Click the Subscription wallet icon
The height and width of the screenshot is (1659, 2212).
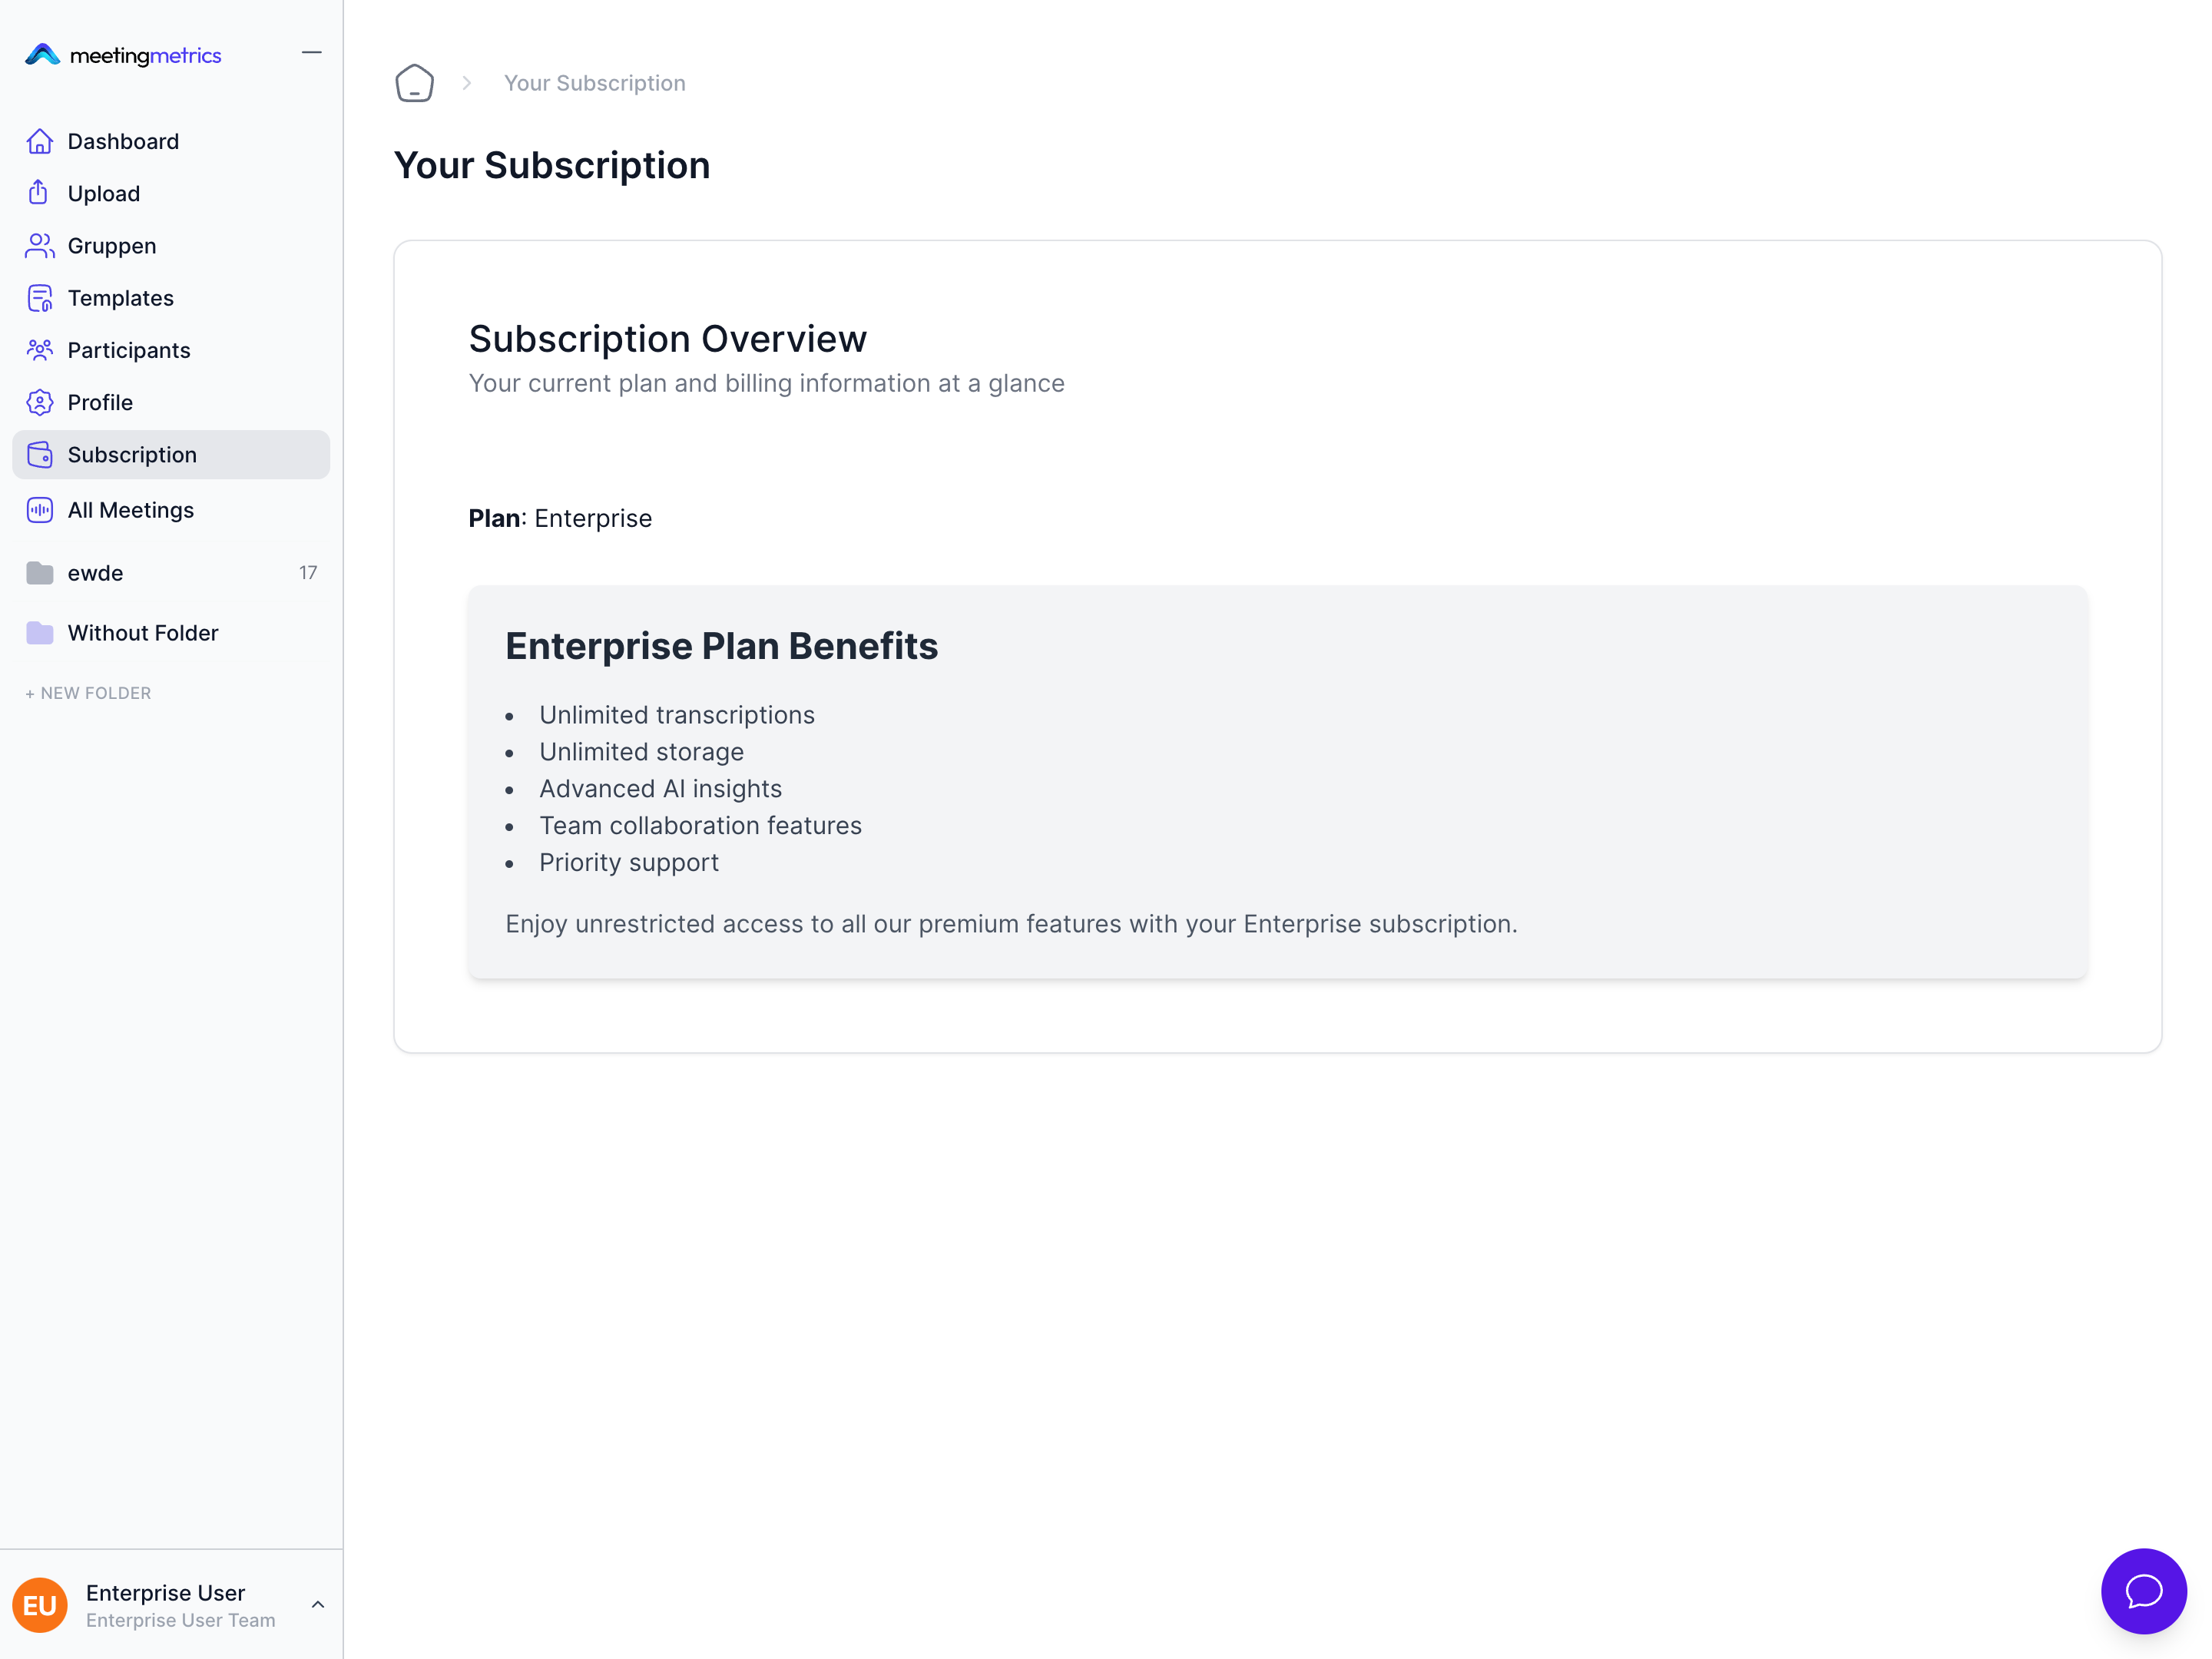[40, 455]
